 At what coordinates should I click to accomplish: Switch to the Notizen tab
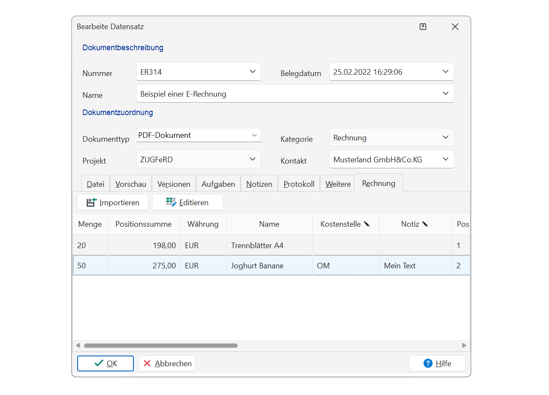[259, 184]
